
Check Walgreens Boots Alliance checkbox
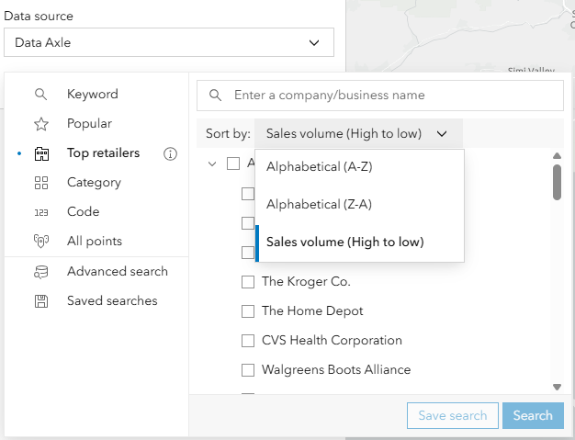tap(248, 370)
